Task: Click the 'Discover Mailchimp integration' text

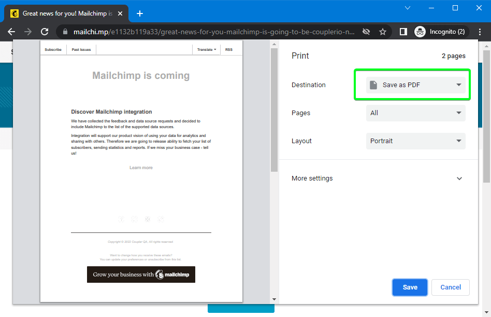Action: [111, 112]
